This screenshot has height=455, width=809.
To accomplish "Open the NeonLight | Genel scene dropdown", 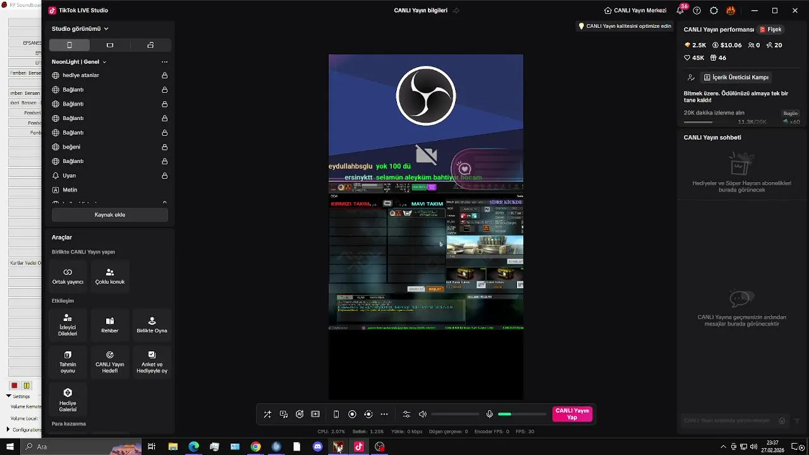I will point(79,62).
